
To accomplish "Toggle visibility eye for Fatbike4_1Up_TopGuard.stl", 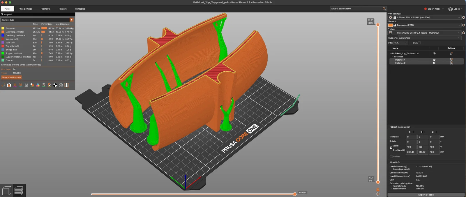I will point(434,53).
